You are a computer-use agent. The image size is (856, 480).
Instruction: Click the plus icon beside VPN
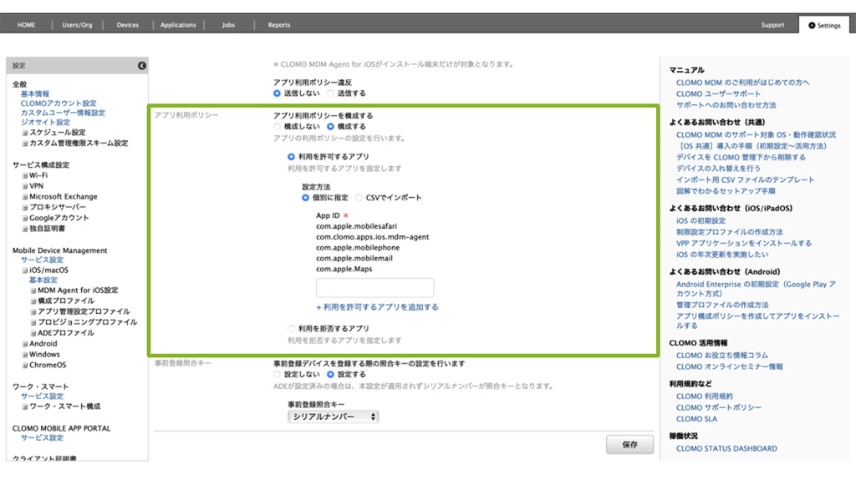(x=25, y=186)
